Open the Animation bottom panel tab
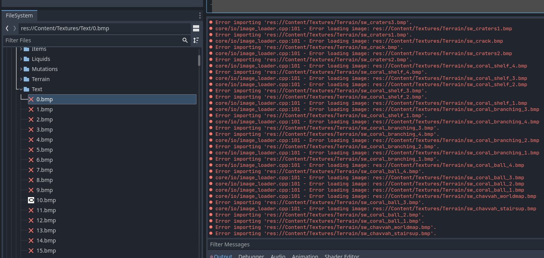This screenshot has height=258, width=544. click(305, 256)
